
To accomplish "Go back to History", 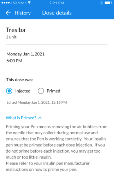I will pyautogui.click(x=23, y=13).
